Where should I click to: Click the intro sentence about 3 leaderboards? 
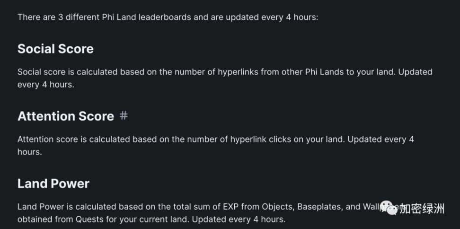168,17
